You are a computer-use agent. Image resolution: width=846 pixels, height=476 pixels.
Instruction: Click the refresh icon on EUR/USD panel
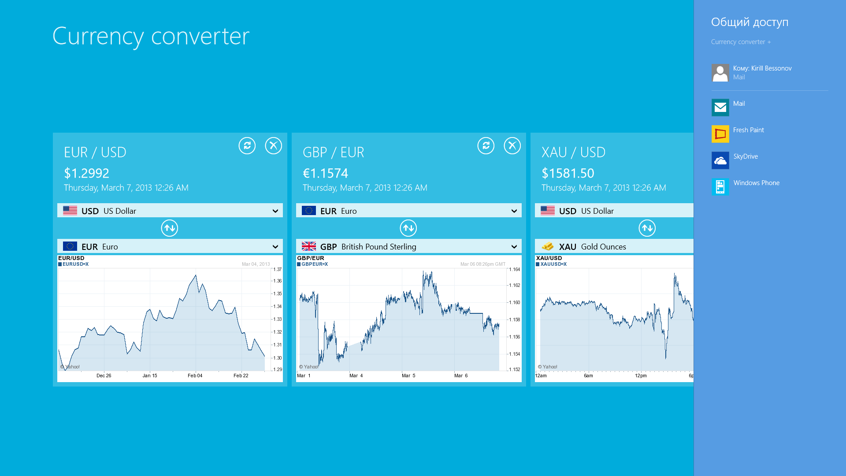click(246, 145)
